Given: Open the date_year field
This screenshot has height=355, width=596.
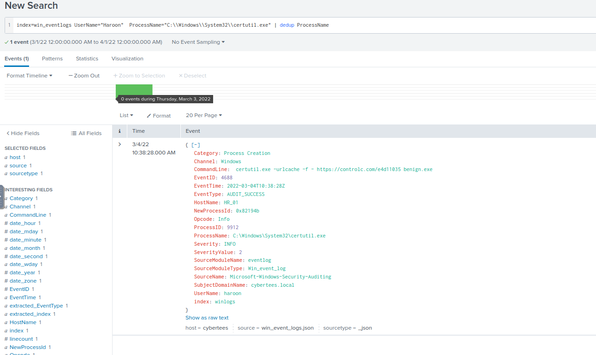Looking at the screenshot, I should click(x=22, y=272).
